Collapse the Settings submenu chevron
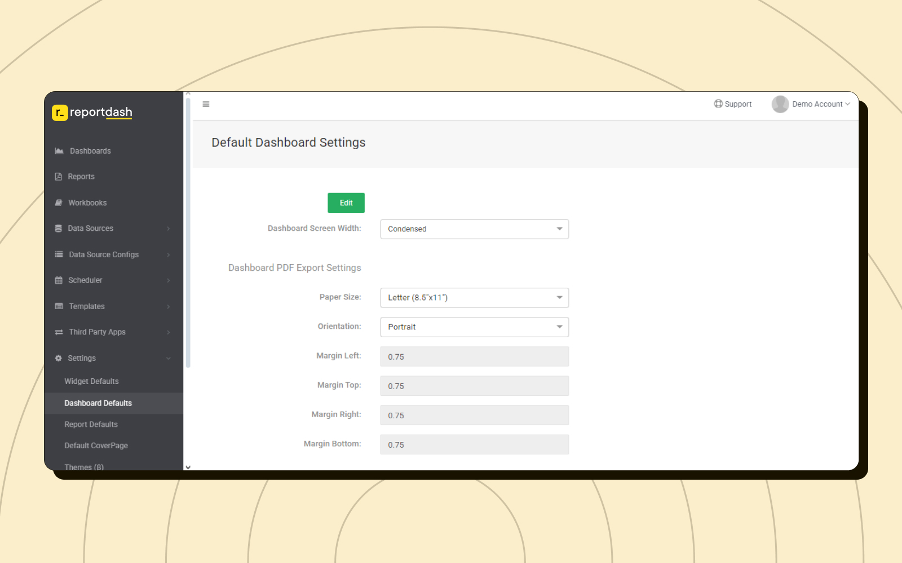902x563 pixels. (169, 358)
